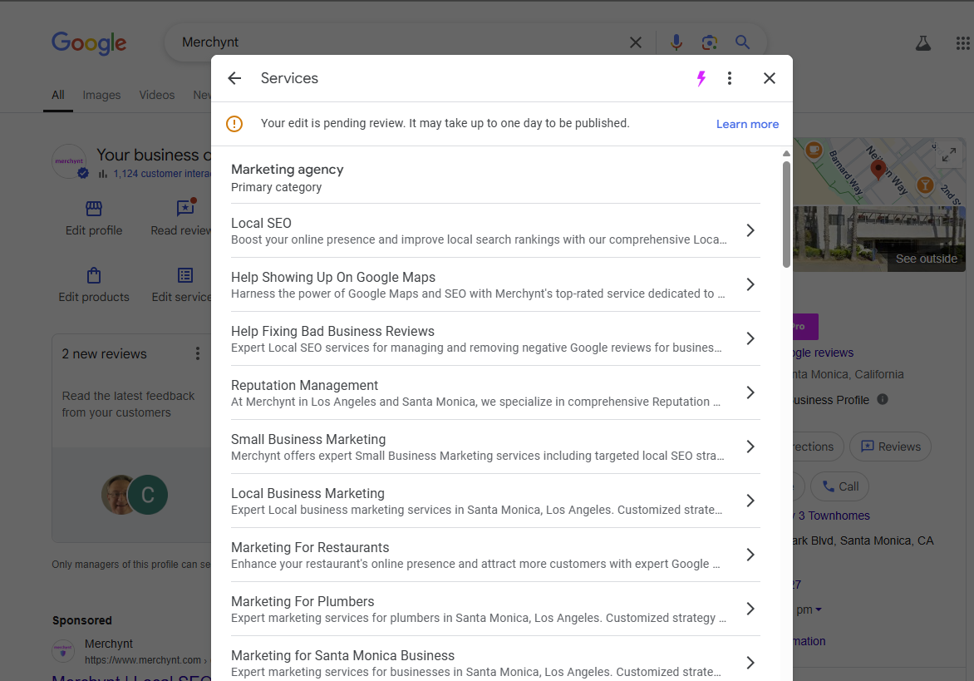Viewport: 974px width, 681px height.
Task: Open the Google apps grid
Action: pos(963,43)
